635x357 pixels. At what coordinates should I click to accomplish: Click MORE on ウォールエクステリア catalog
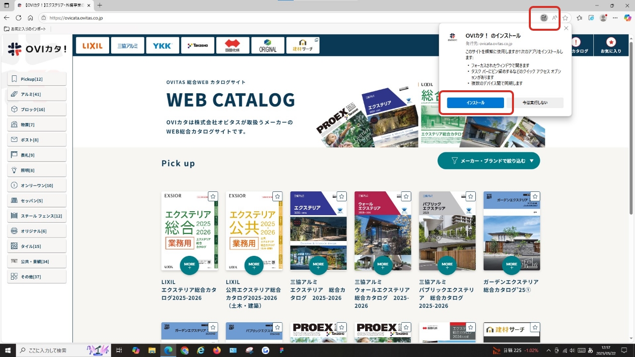coord(383,265)
